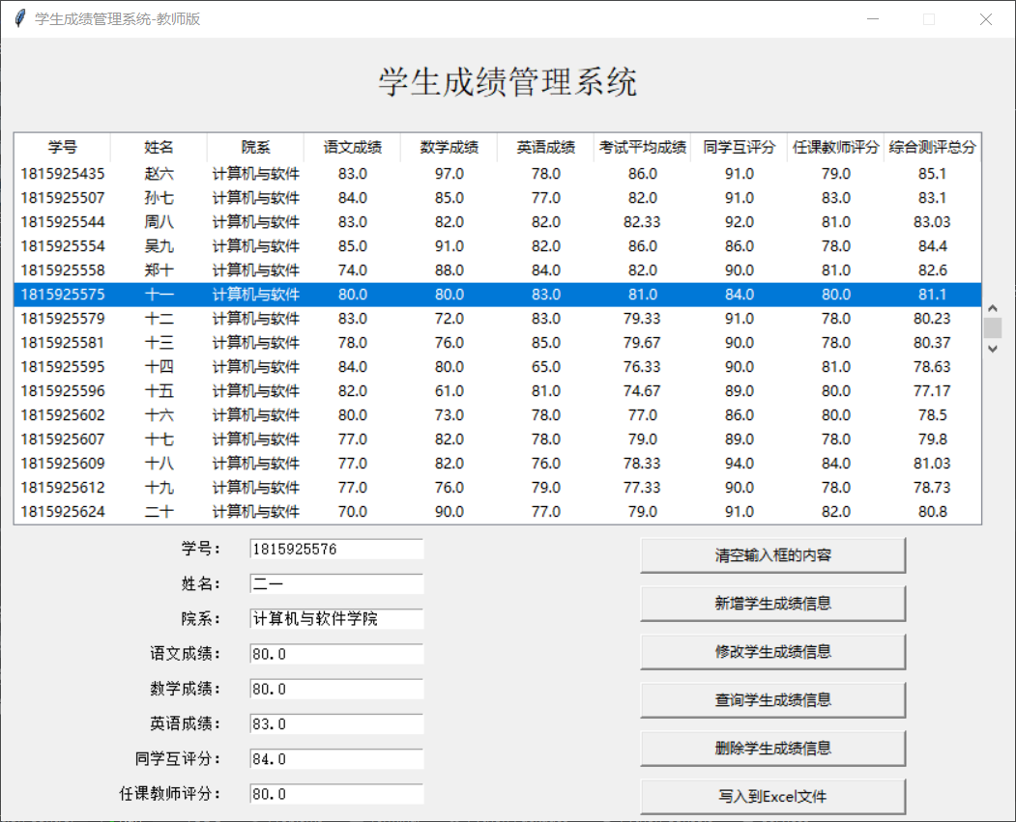Click the 新增学生成绩信息 button

(772, 604)
